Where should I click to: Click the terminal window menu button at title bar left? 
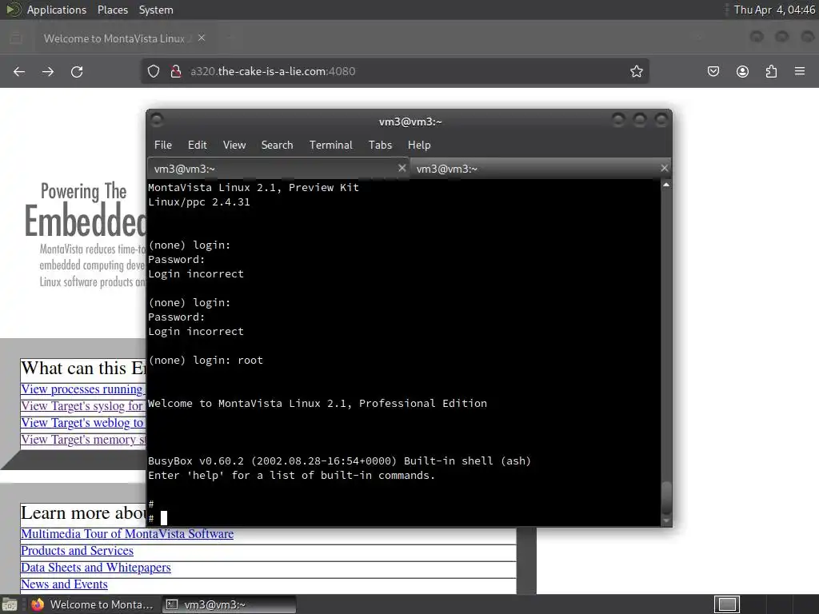tap(157, 120)
